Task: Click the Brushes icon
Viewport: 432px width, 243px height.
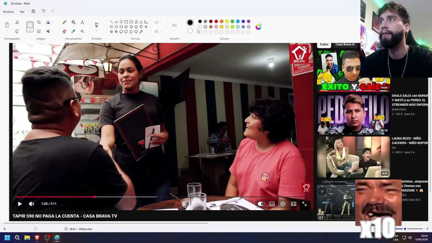Action: click(96, 25)
